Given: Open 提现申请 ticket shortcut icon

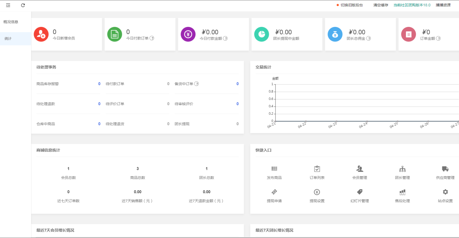Looking at the screenshot, I should pos(274,192).
